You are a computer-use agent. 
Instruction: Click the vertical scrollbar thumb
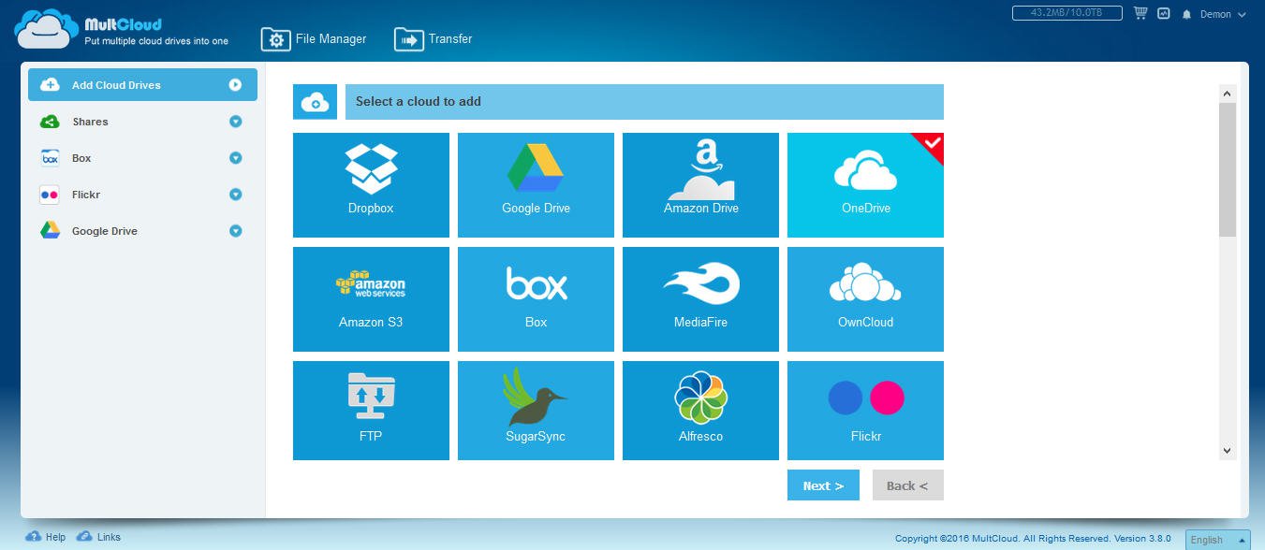(x=1228, y=169)
